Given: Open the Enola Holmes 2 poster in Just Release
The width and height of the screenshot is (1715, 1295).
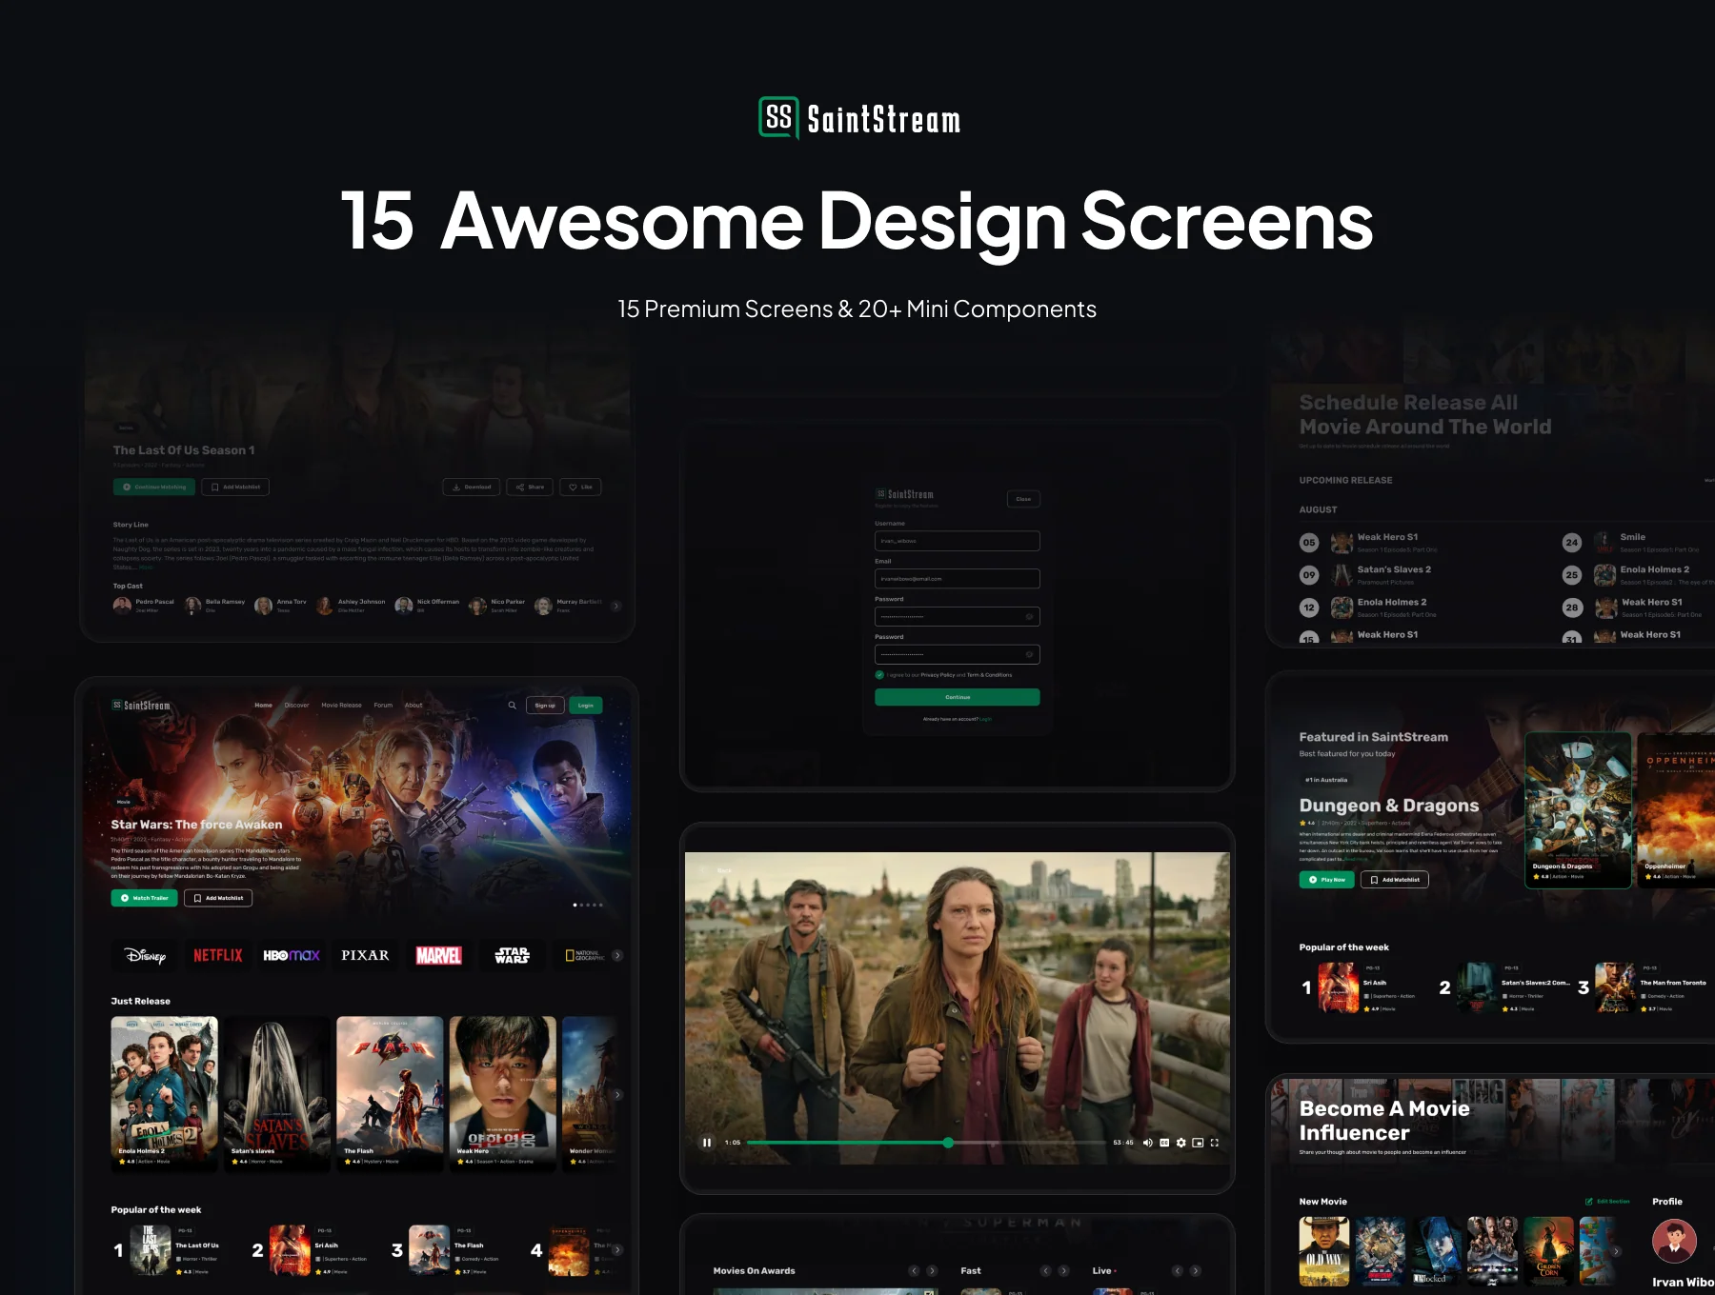Looking at the screenshot, I should 165,1093.
